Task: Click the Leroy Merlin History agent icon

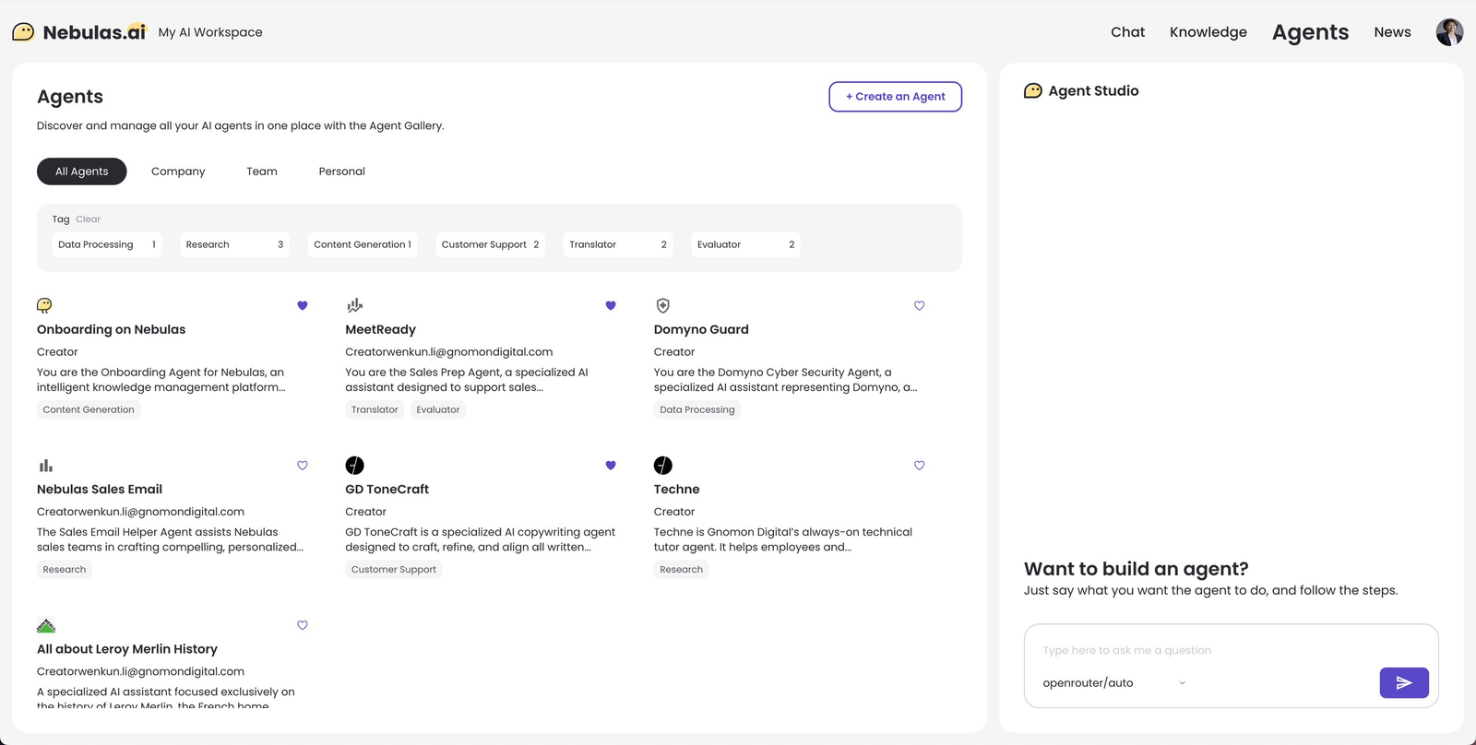Action: click(x=46, y=625)
